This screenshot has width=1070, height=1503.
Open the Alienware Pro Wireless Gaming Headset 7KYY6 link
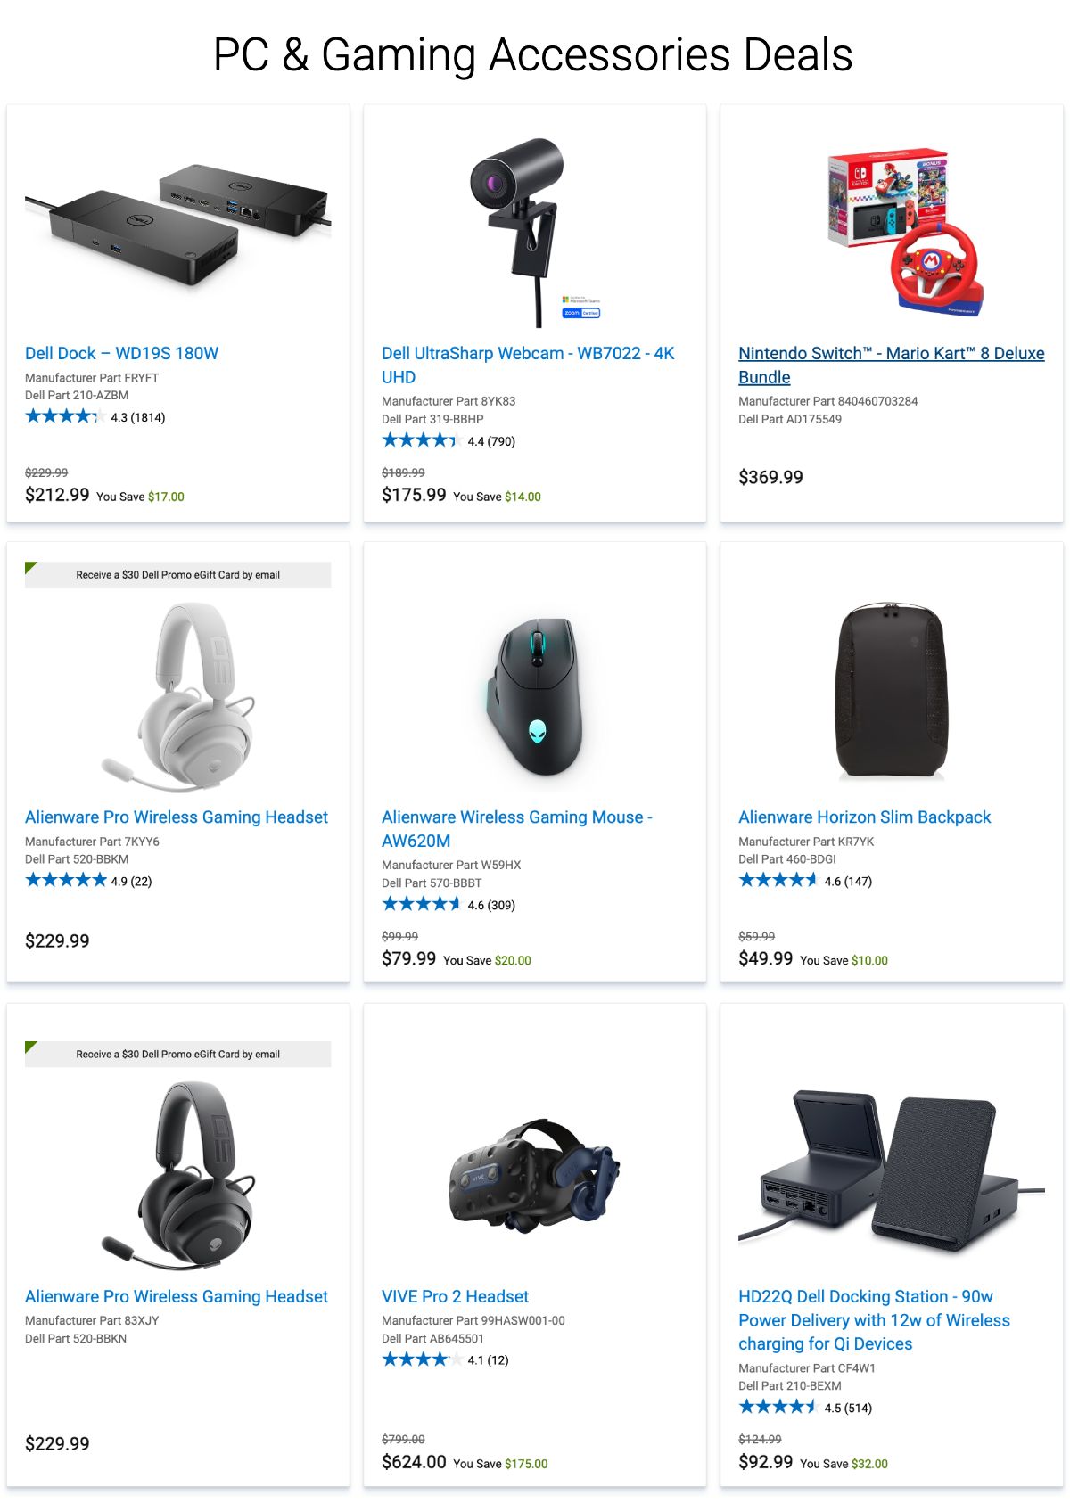click(x=177, y=817)
